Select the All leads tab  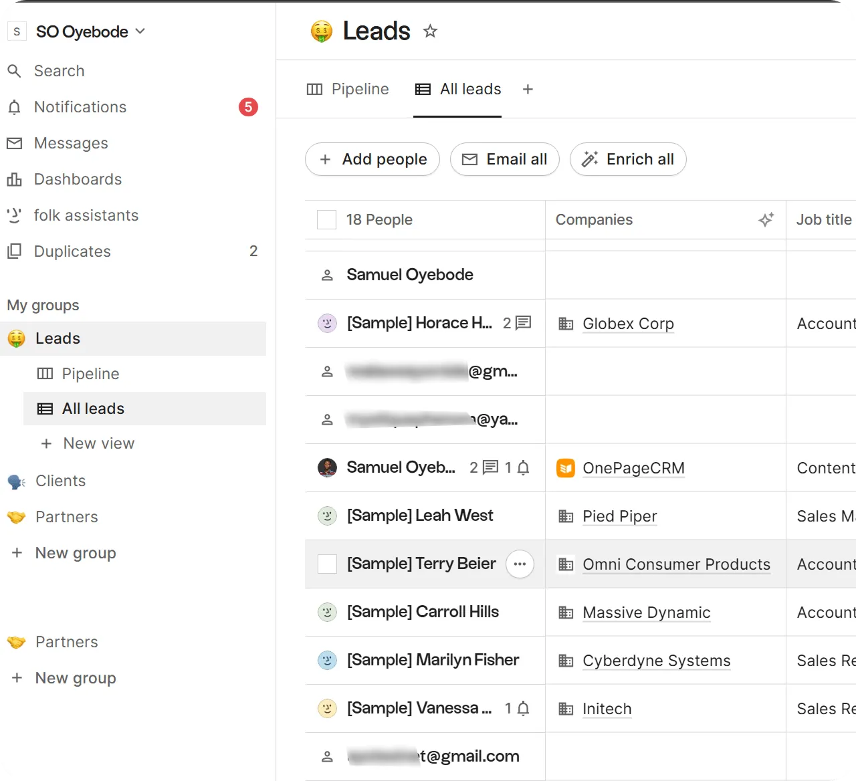pos(458,89)
